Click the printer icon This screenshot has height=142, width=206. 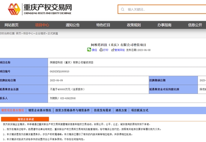[x=101, y=50]
